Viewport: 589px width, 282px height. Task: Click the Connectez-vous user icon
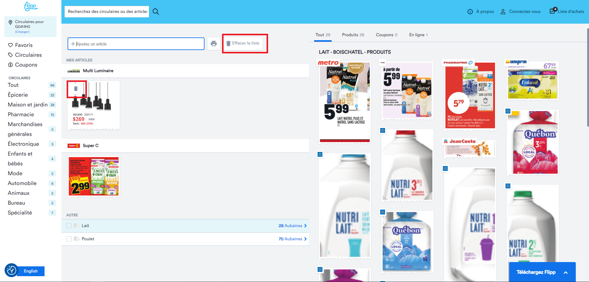point(503,12)
